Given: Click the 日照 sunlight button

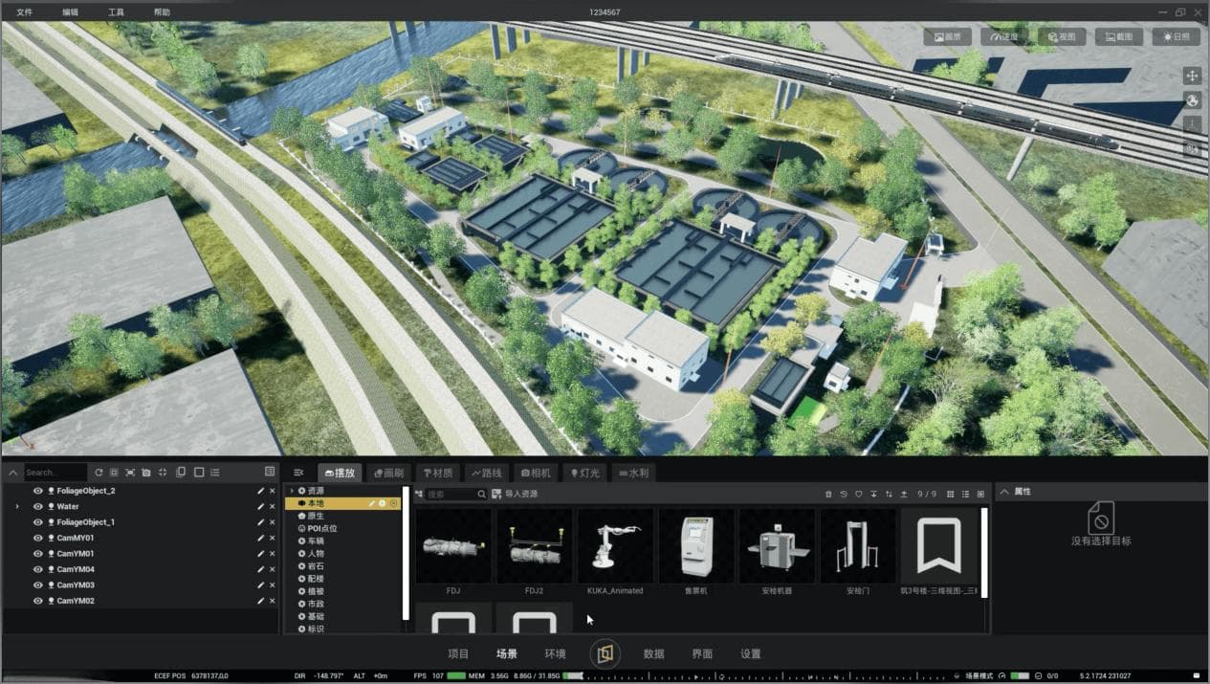Looking at the screenshot, I should coord(1177,36).
